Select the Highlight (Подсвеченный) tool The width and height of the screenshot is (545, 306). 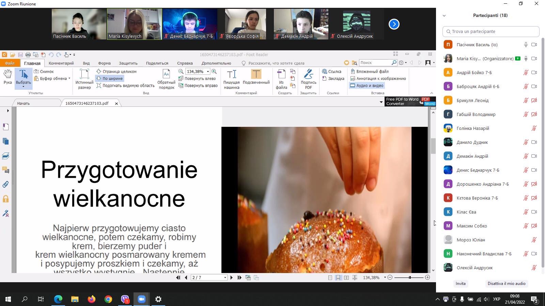(x=256, y=77)
